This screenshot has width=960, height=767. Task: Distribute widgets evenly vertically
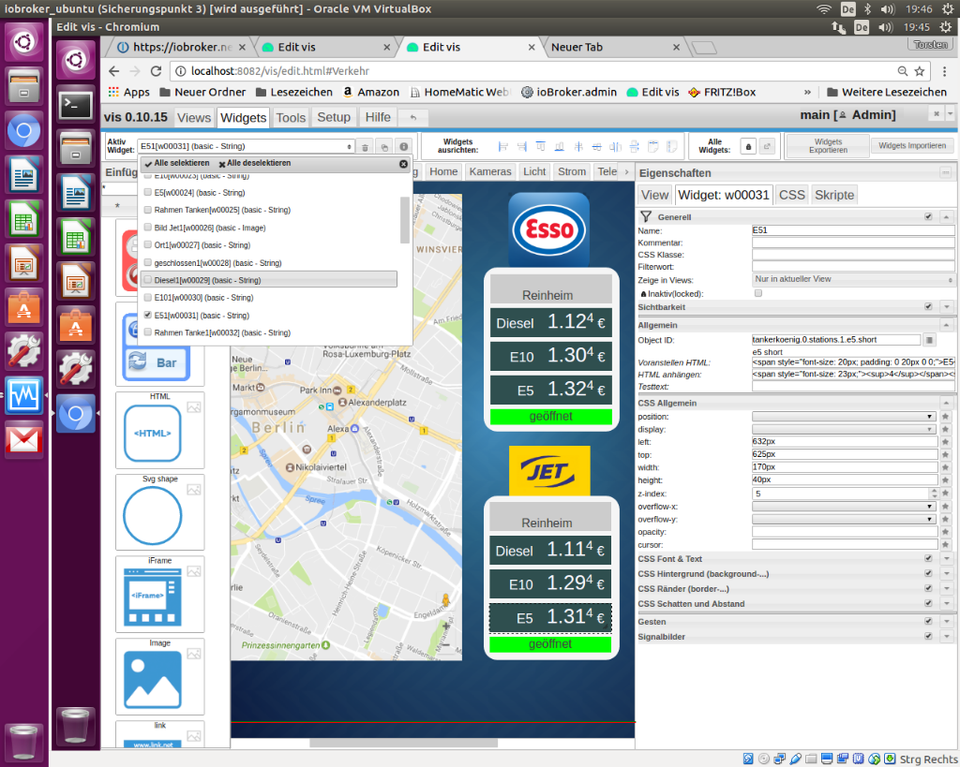tap(635, 146)
